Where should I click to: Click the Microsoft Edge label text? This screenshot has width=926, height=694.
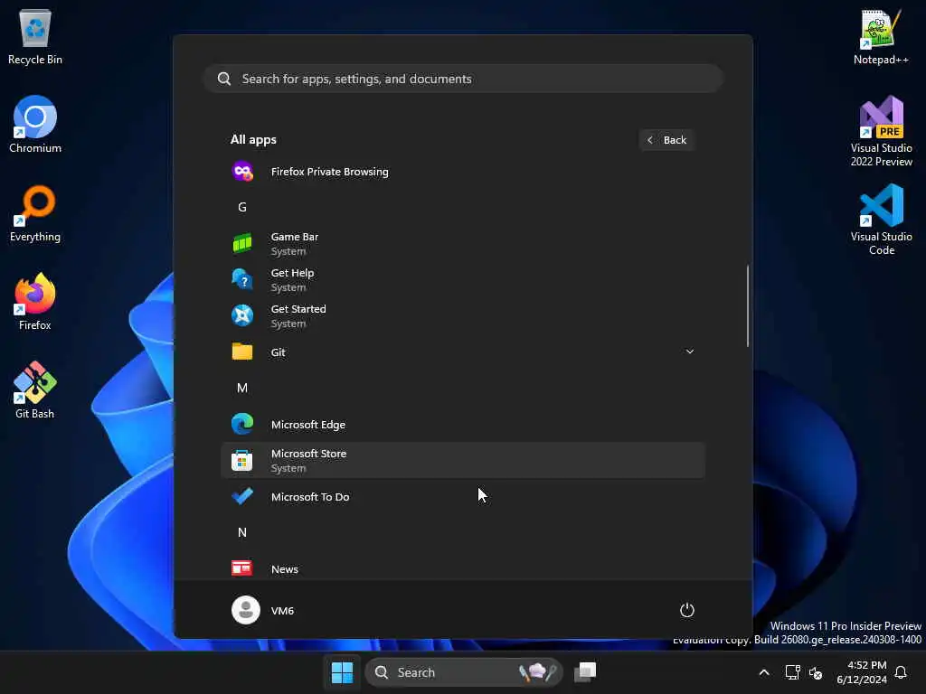click(x=308, y=425)
